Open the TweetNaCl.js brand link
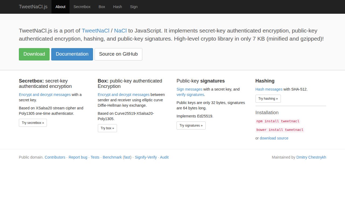Image resolution: width=345 pixels, height=215 pixels. point(33,7)
